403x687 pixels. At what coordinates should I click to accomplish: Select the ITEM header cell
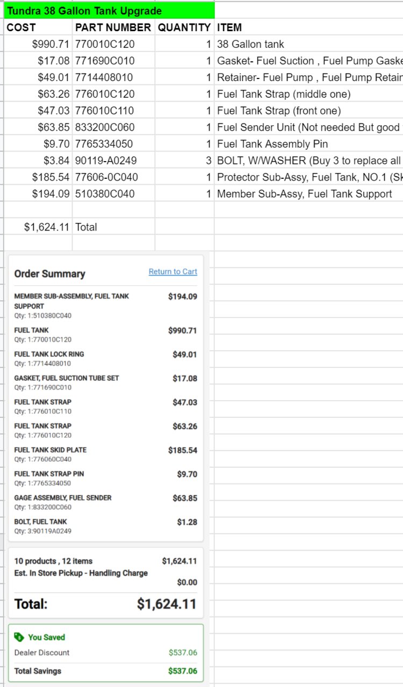[x=308, y=27]
